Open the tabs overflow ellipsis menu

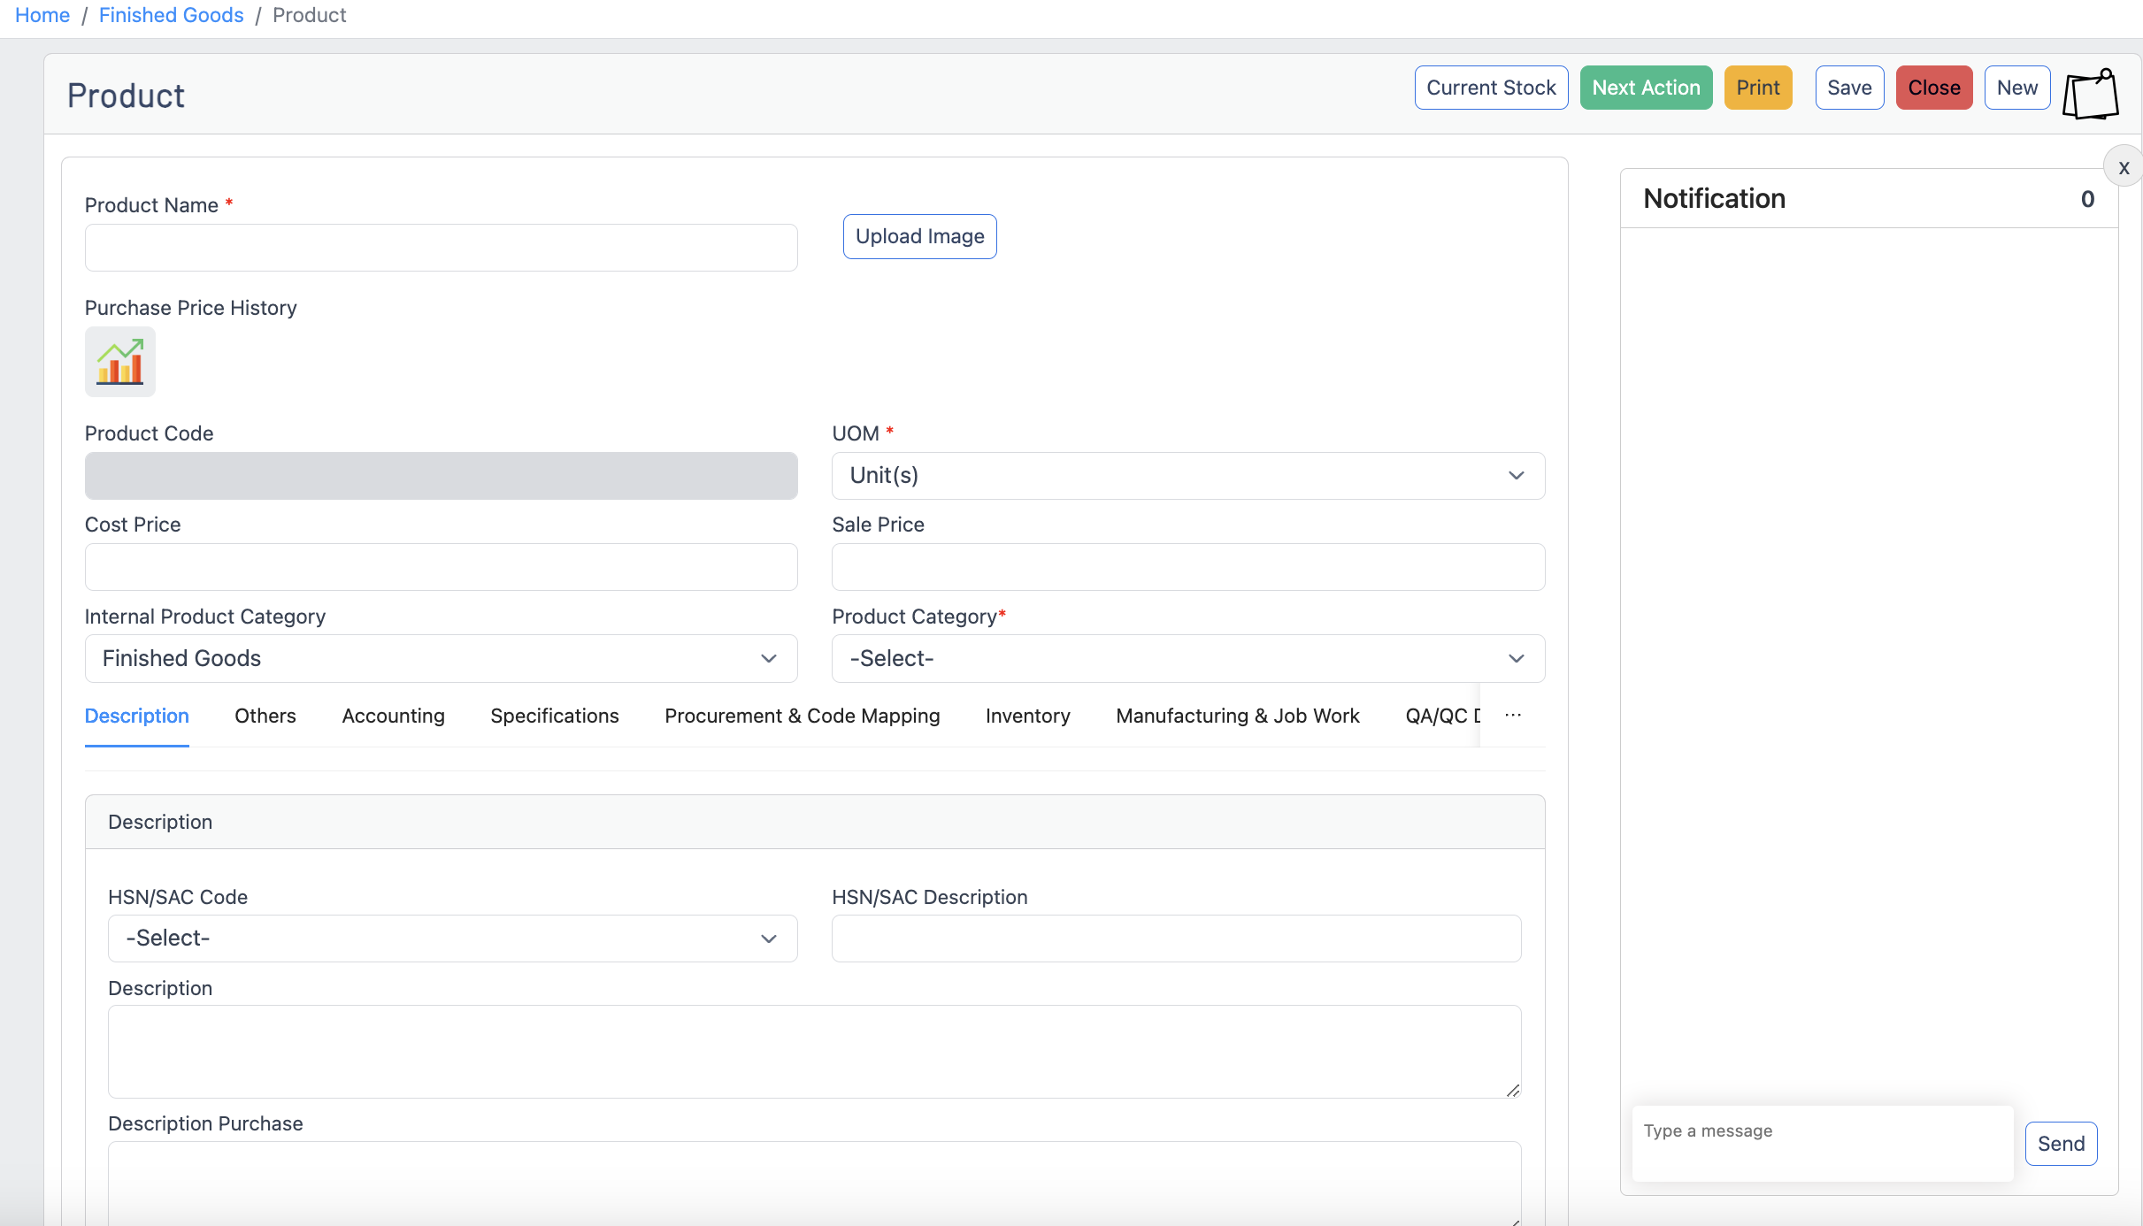coord(1513,715)
